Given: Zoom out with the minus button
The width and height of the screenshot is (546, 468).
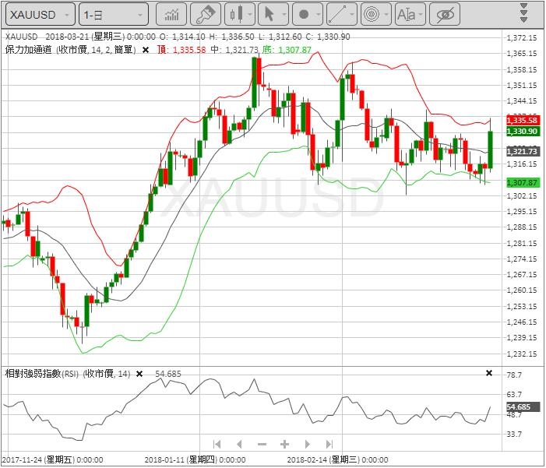Looking at the screenshot, I should tap(262, 444).
